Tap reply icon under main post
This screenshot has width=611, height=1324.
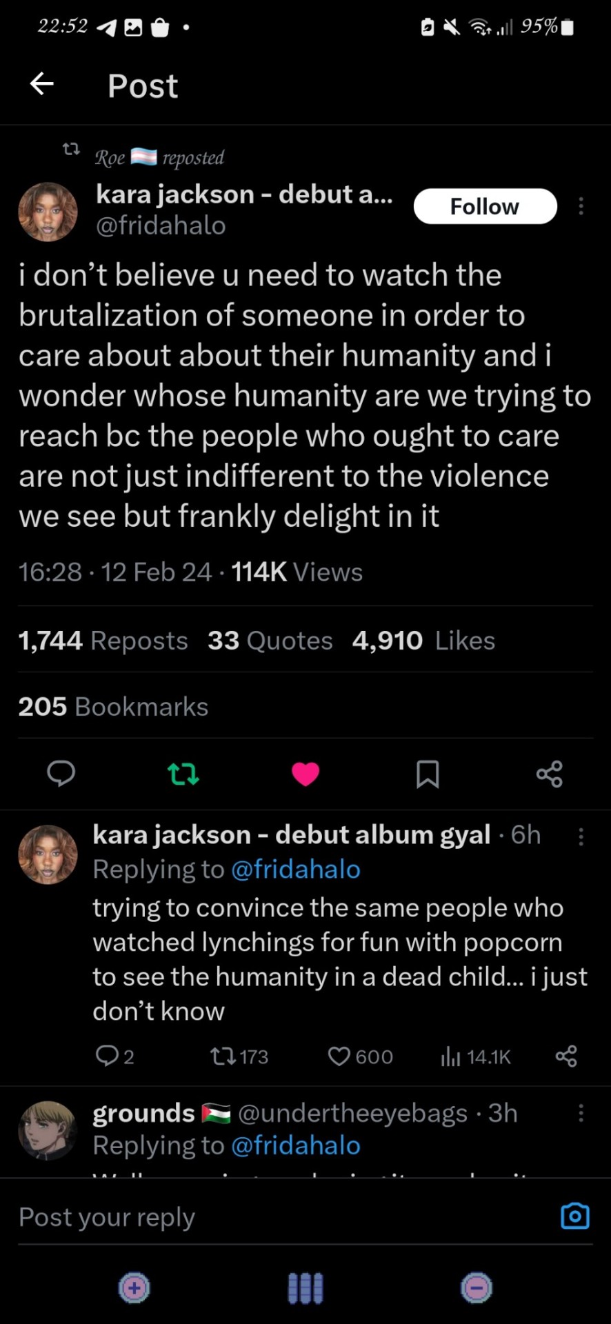(61, 774)
